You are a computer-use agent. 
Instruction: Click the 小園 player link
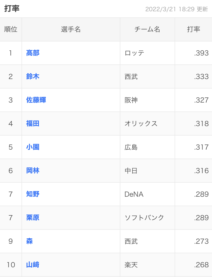[33, 147]
